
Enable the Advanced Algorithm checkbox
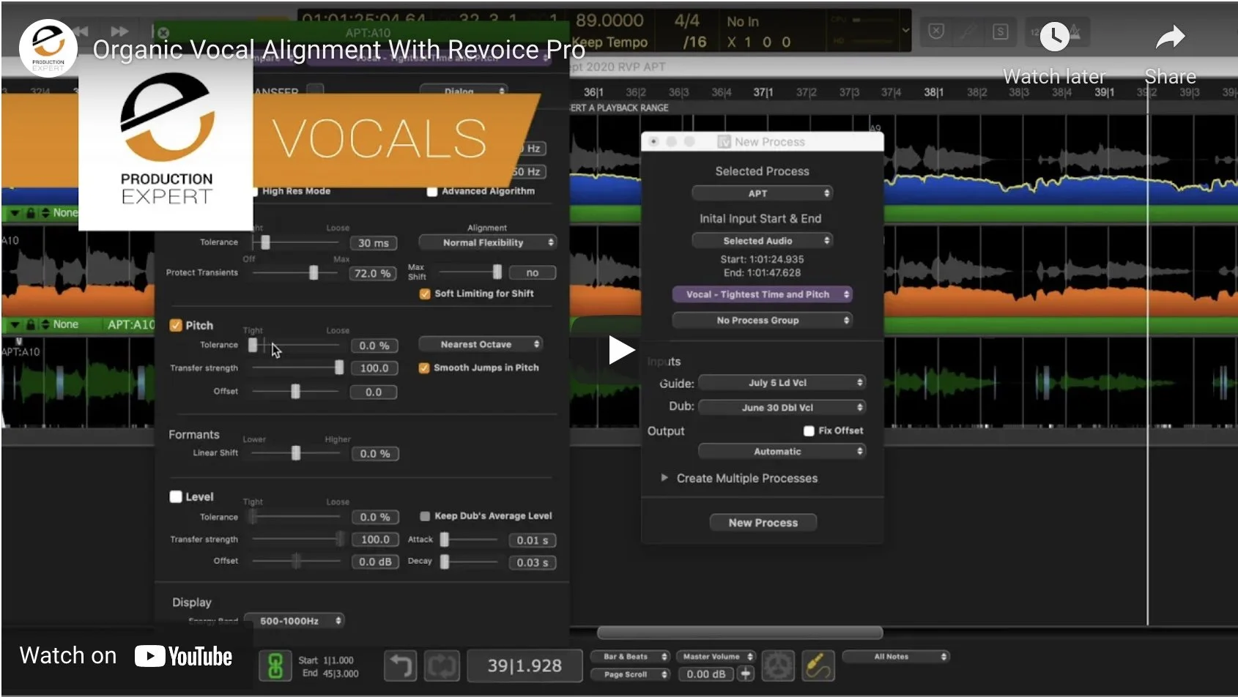[432, 191]
